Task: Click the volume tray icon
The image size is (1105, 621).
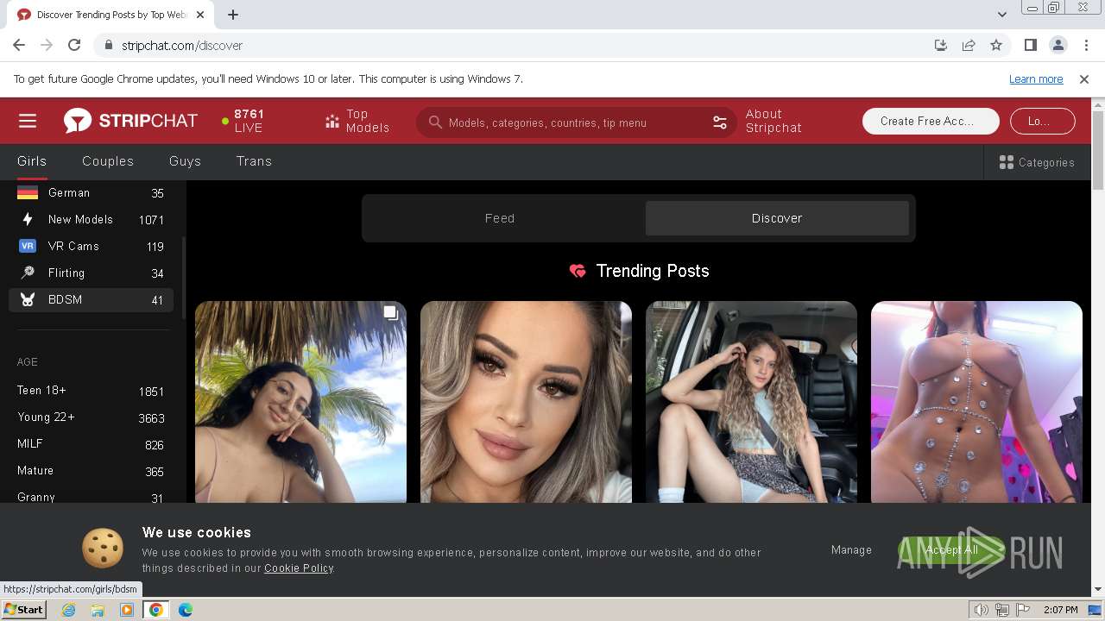Action: (982, 610)
